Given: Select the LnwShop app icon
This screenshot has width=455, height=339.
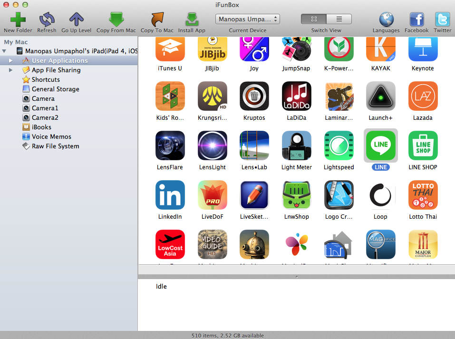Looking at the screenshot, I should click(x=296, y=195).
